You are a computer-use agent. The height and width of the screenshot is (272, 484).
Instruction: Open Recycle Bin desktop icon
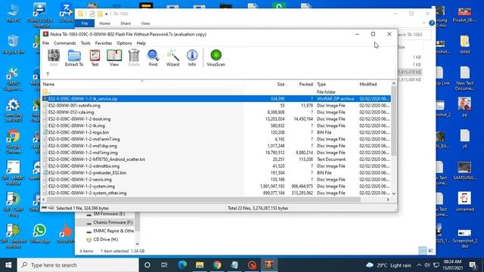(x=13, y=45)
